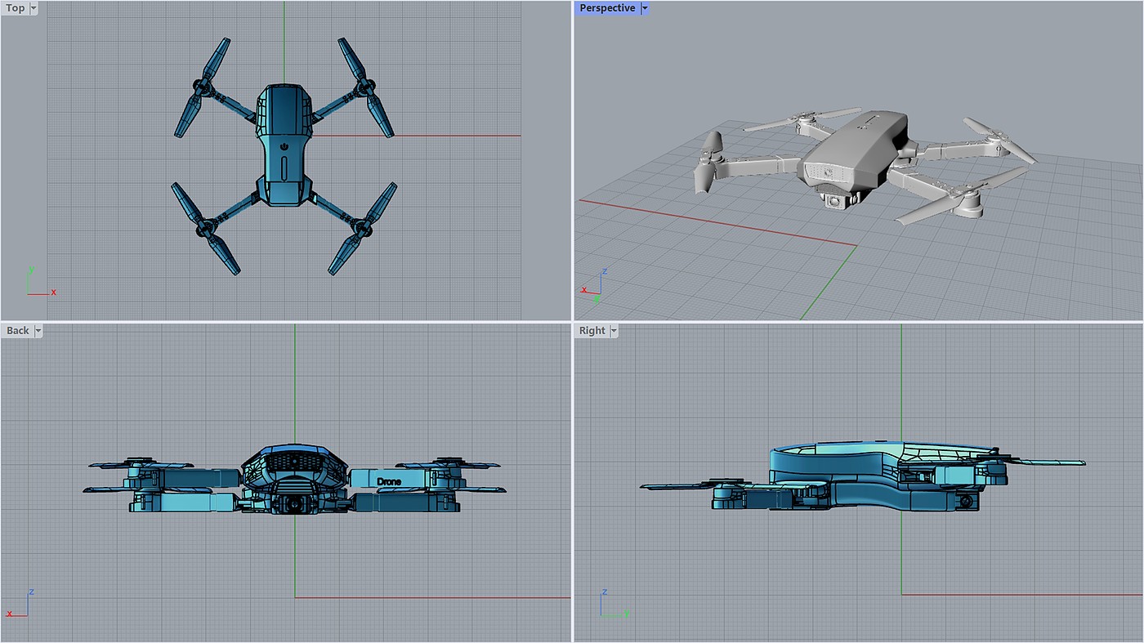The image size is (1144, 643).
Task: Select the Perspective viewport title label
Action: 606,8
